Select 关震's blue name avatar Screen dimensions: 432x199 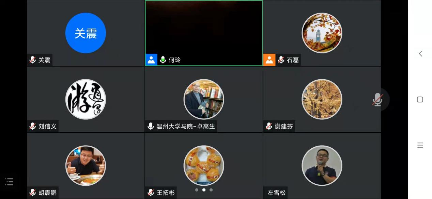86,33
